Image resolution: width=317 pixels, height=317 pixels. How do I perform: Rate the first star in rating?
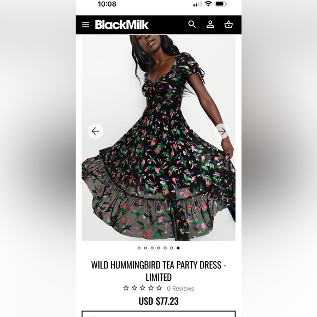point(126,288)
